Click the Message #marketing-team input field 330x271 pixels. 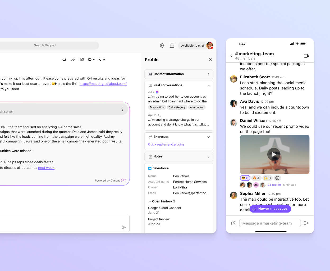tap(270, 223)
